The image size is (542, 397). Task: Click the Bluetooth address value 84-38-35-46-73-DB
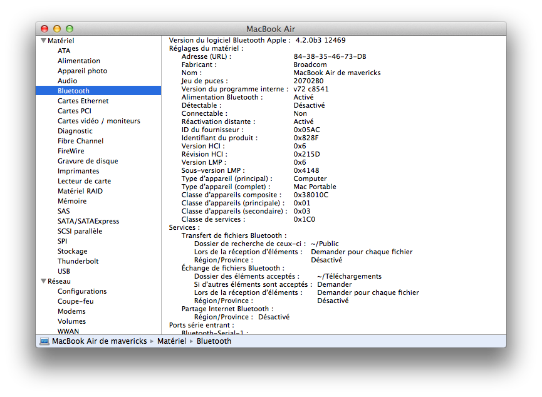click(x=330, y=56)
